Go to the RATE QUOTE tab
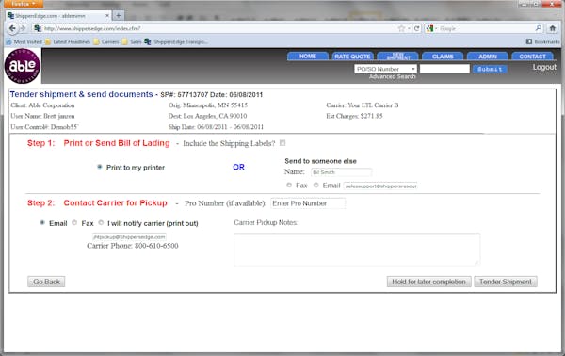This screenshot has height=356, width=565. (352, 57)
